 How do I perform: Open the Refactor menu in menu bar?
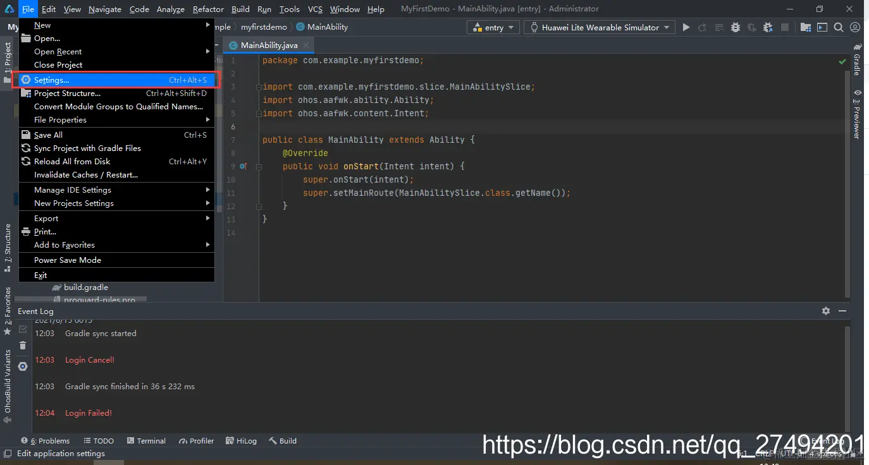[208, 9]
